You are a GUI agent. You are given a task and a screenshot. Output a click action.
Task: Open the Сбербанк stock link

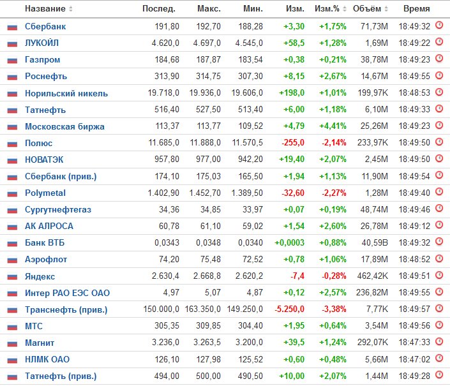point(45,26)
